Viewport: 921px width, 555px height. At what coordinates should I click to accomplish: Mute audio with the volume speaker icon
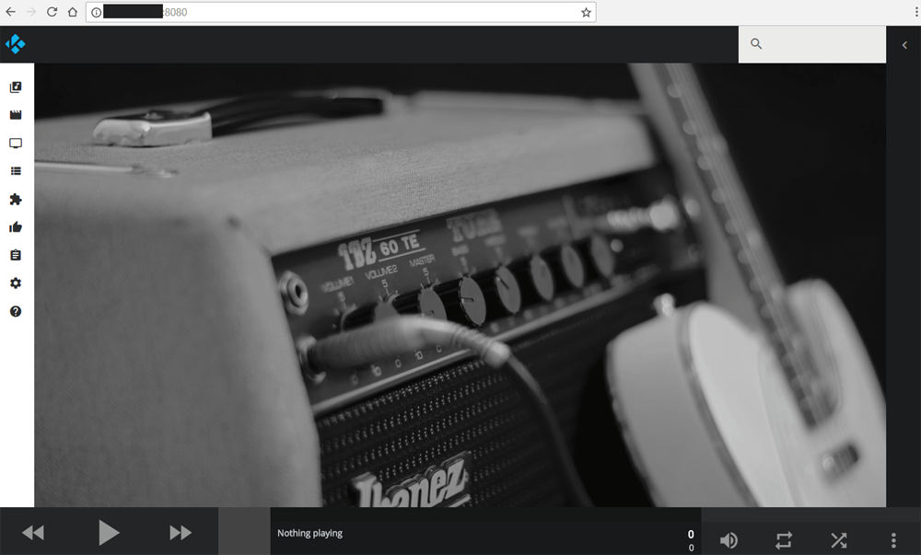click(729, 539)
